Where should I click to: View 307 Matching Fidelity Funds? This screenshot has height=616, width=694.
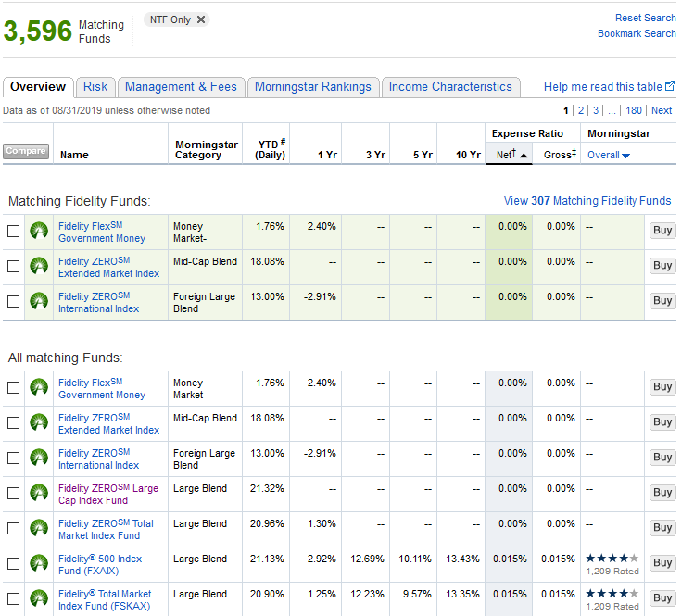(x=587, y=201)
